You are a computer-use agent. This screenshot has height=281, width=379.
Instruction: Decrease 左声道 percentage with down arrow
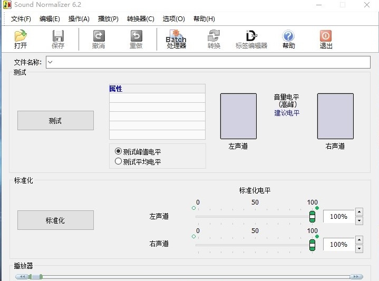click(x=359, y=220)
